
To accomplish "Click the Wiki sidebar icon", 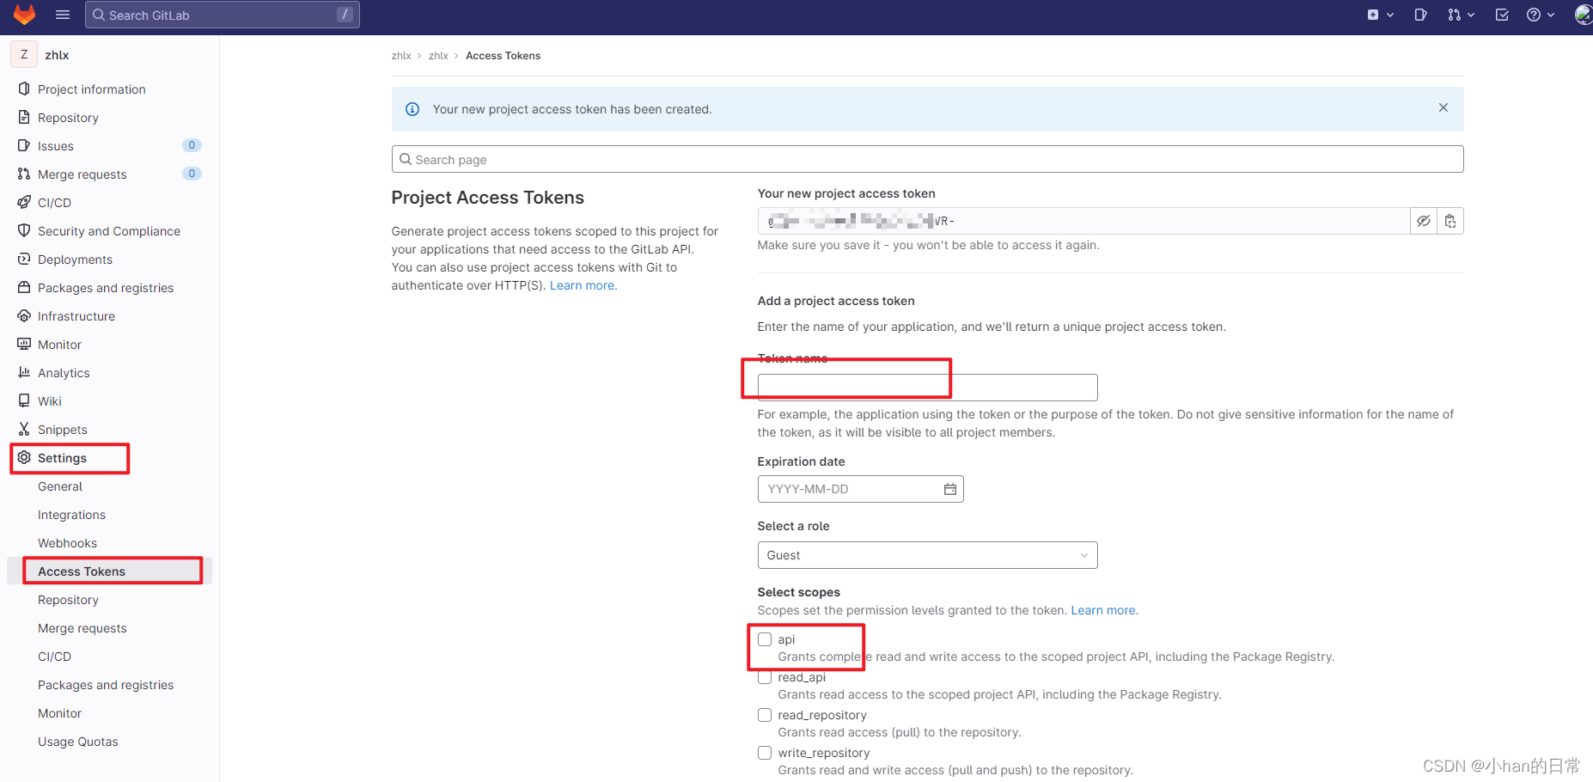I will [24, 400].
